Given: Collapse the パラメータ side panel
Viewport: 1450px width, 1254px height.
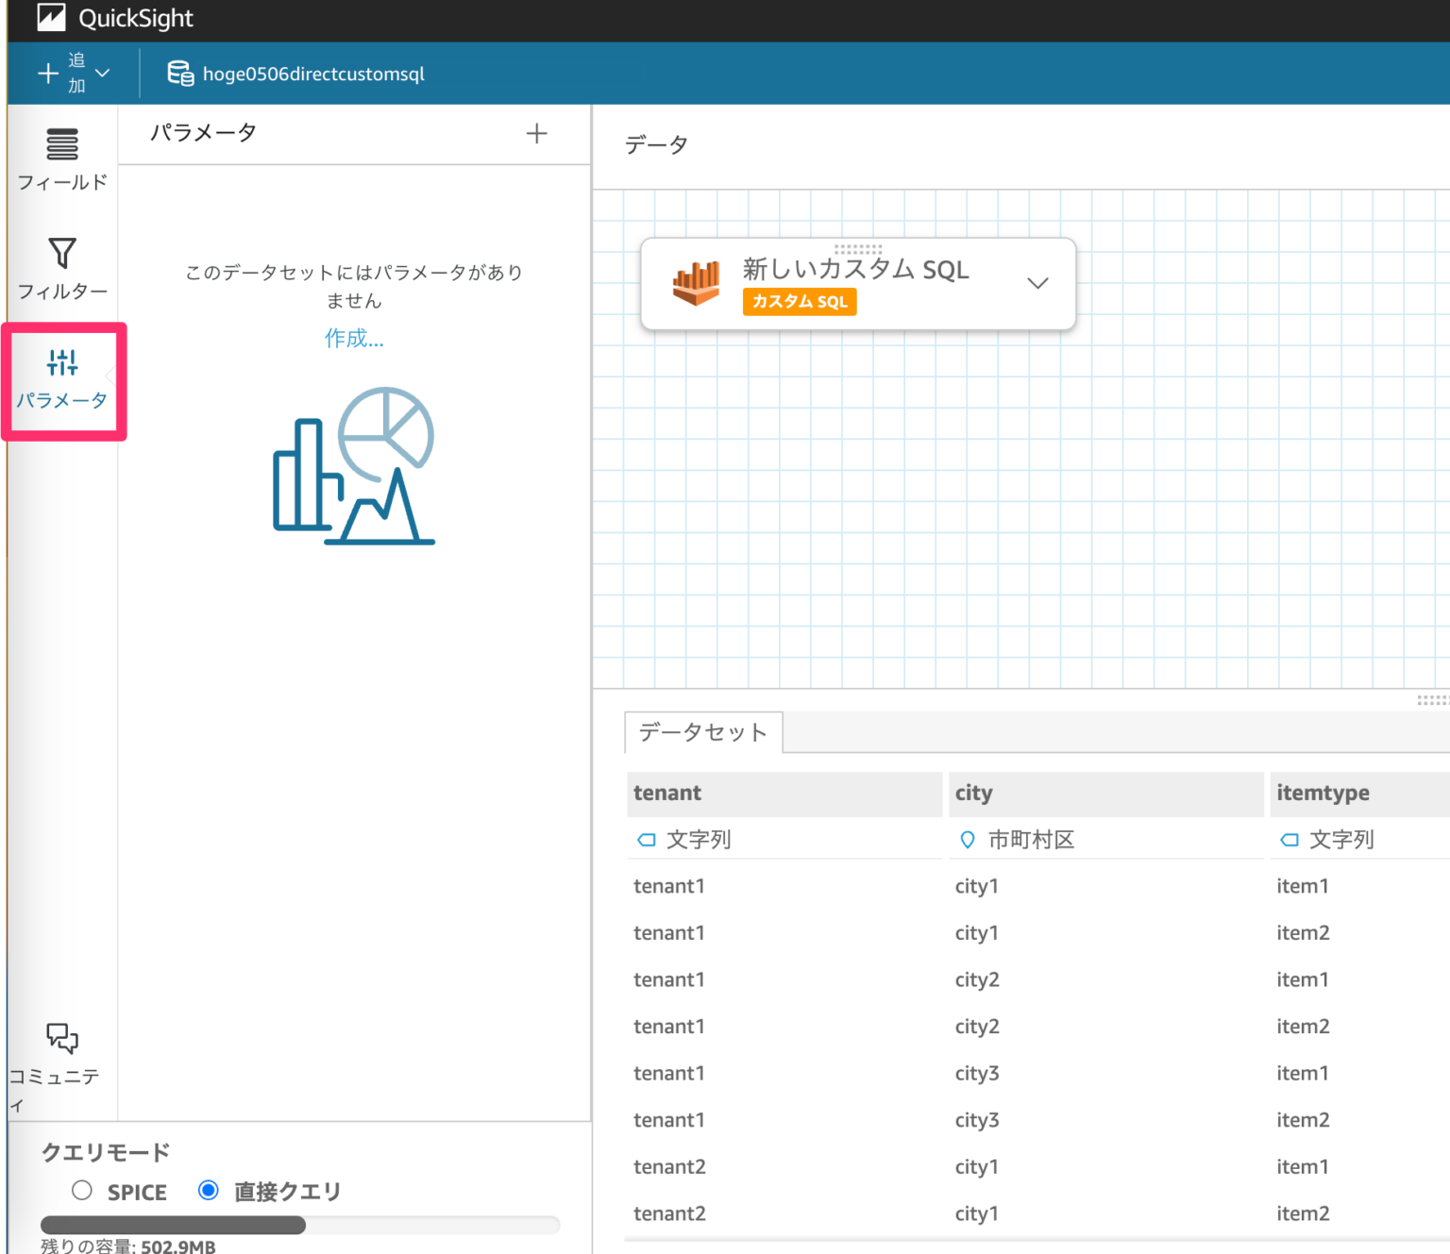Looking at the screenshot, I should pyautogui.click(x=111, y=377).
